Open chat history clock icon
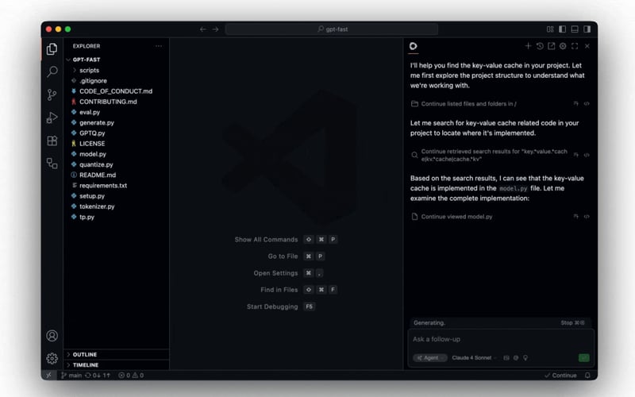The image size is (635, 397). tap(540, 46)
